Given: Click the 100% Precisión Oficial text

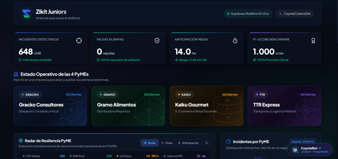Looking at the screenshot, I should [x=273, y=60].
